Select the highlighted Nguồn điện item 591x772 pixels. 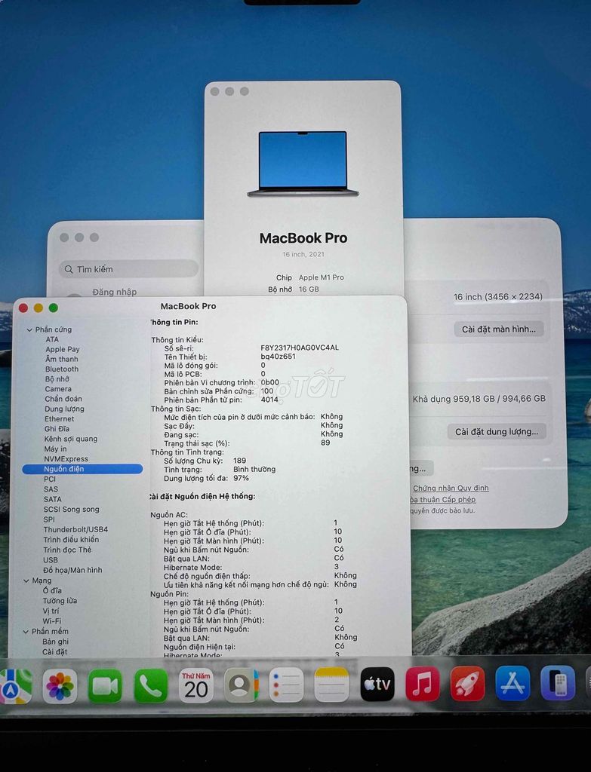[82, 469]
